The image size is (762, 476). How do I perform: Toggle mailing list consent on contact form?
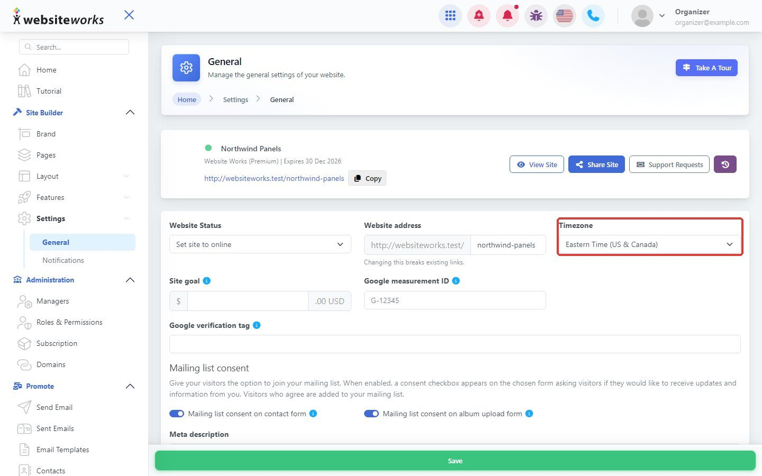coord(177,414)
